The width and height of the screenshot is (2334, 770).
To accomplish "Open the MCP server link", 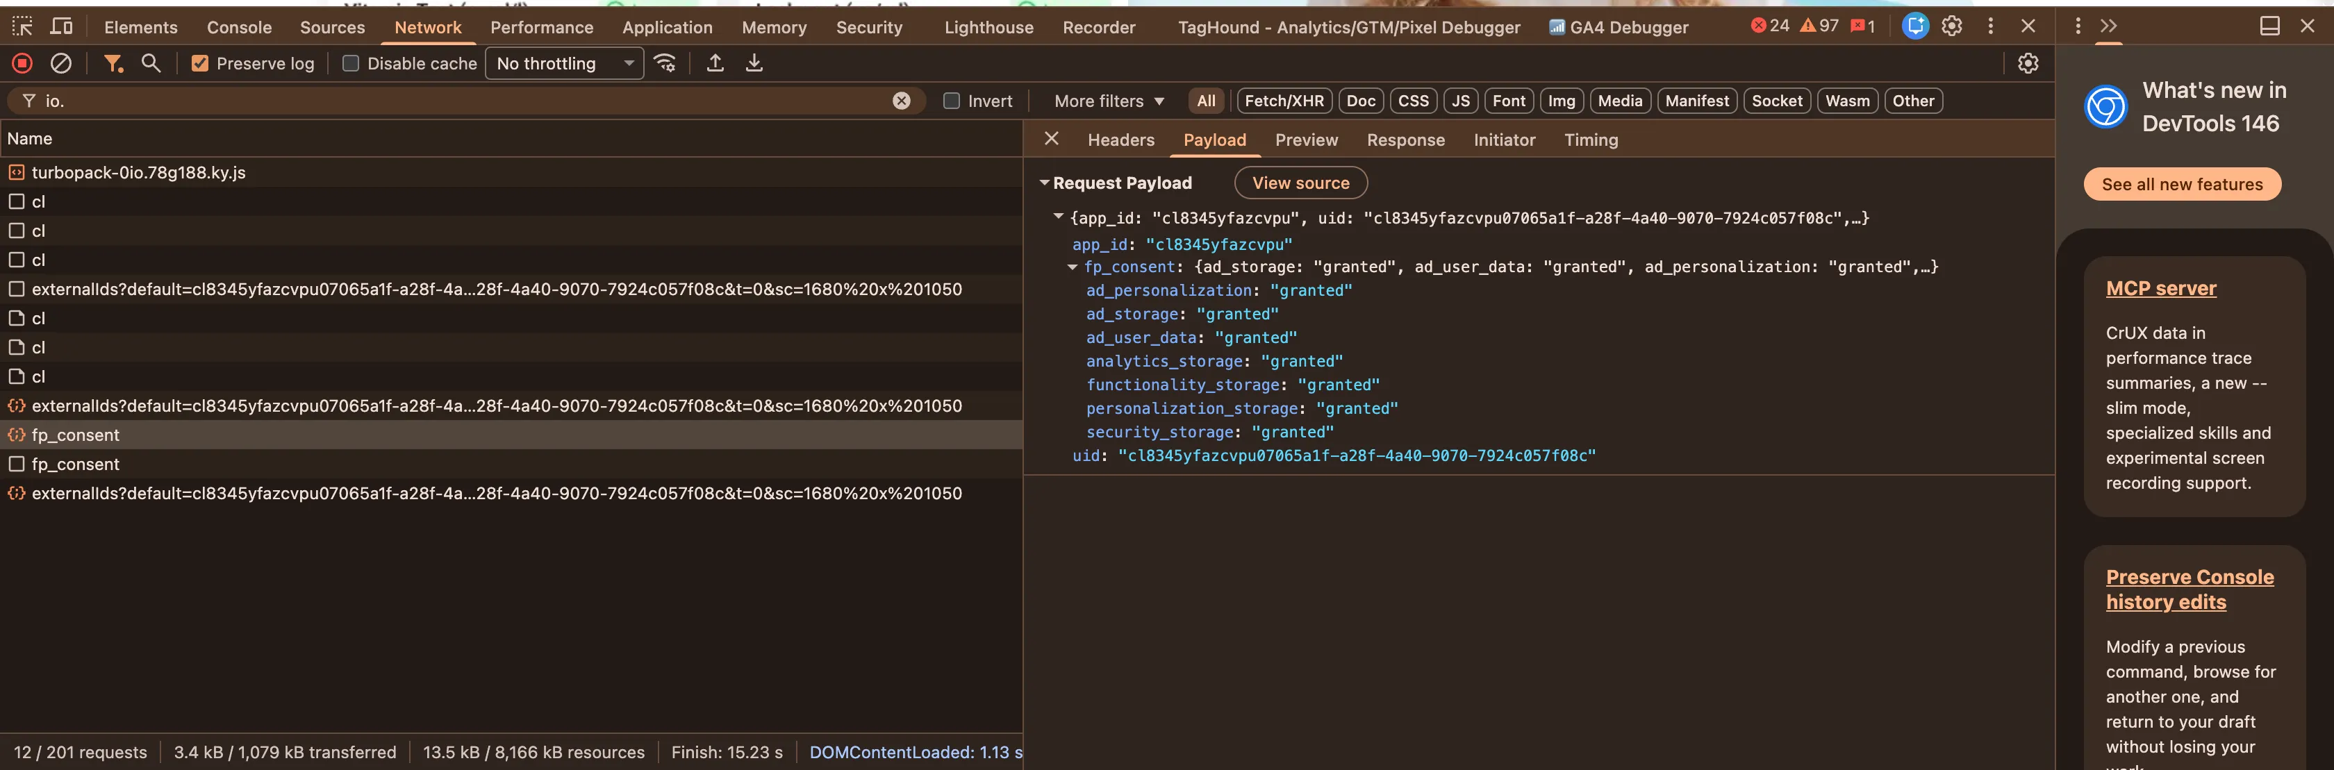I will click(x=2160, y=288).
